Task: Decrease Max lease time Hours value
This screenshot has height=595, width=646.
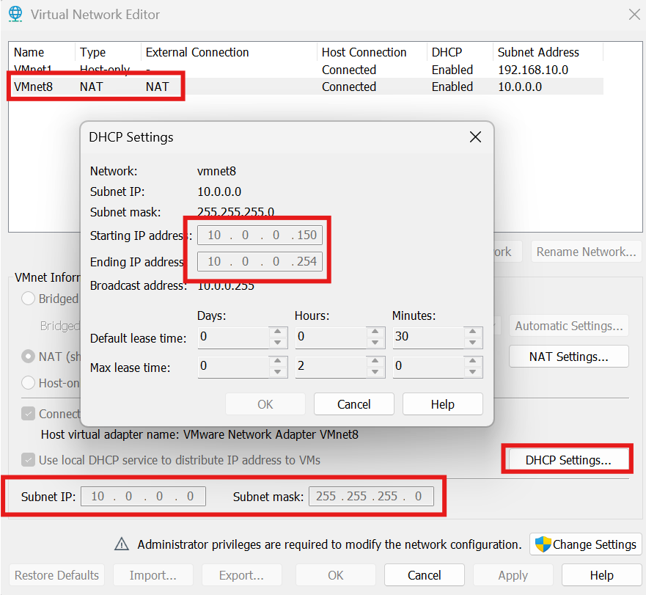Action: point(375,371)
